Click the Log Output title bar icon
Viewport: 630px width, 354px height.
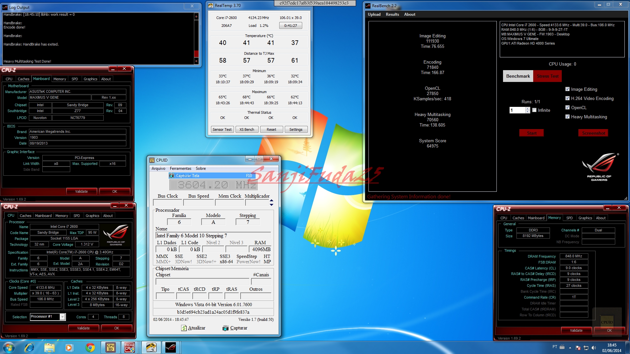coord(5,7)
